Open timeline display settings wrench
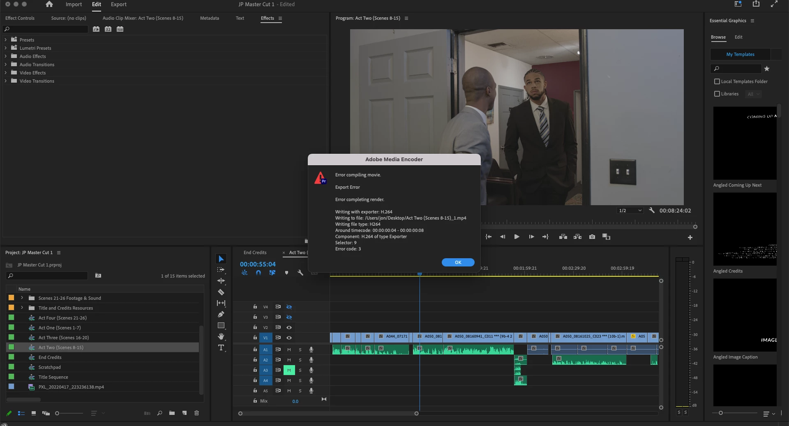Screen dimensions: 789x426 click(x=300, y=273)
